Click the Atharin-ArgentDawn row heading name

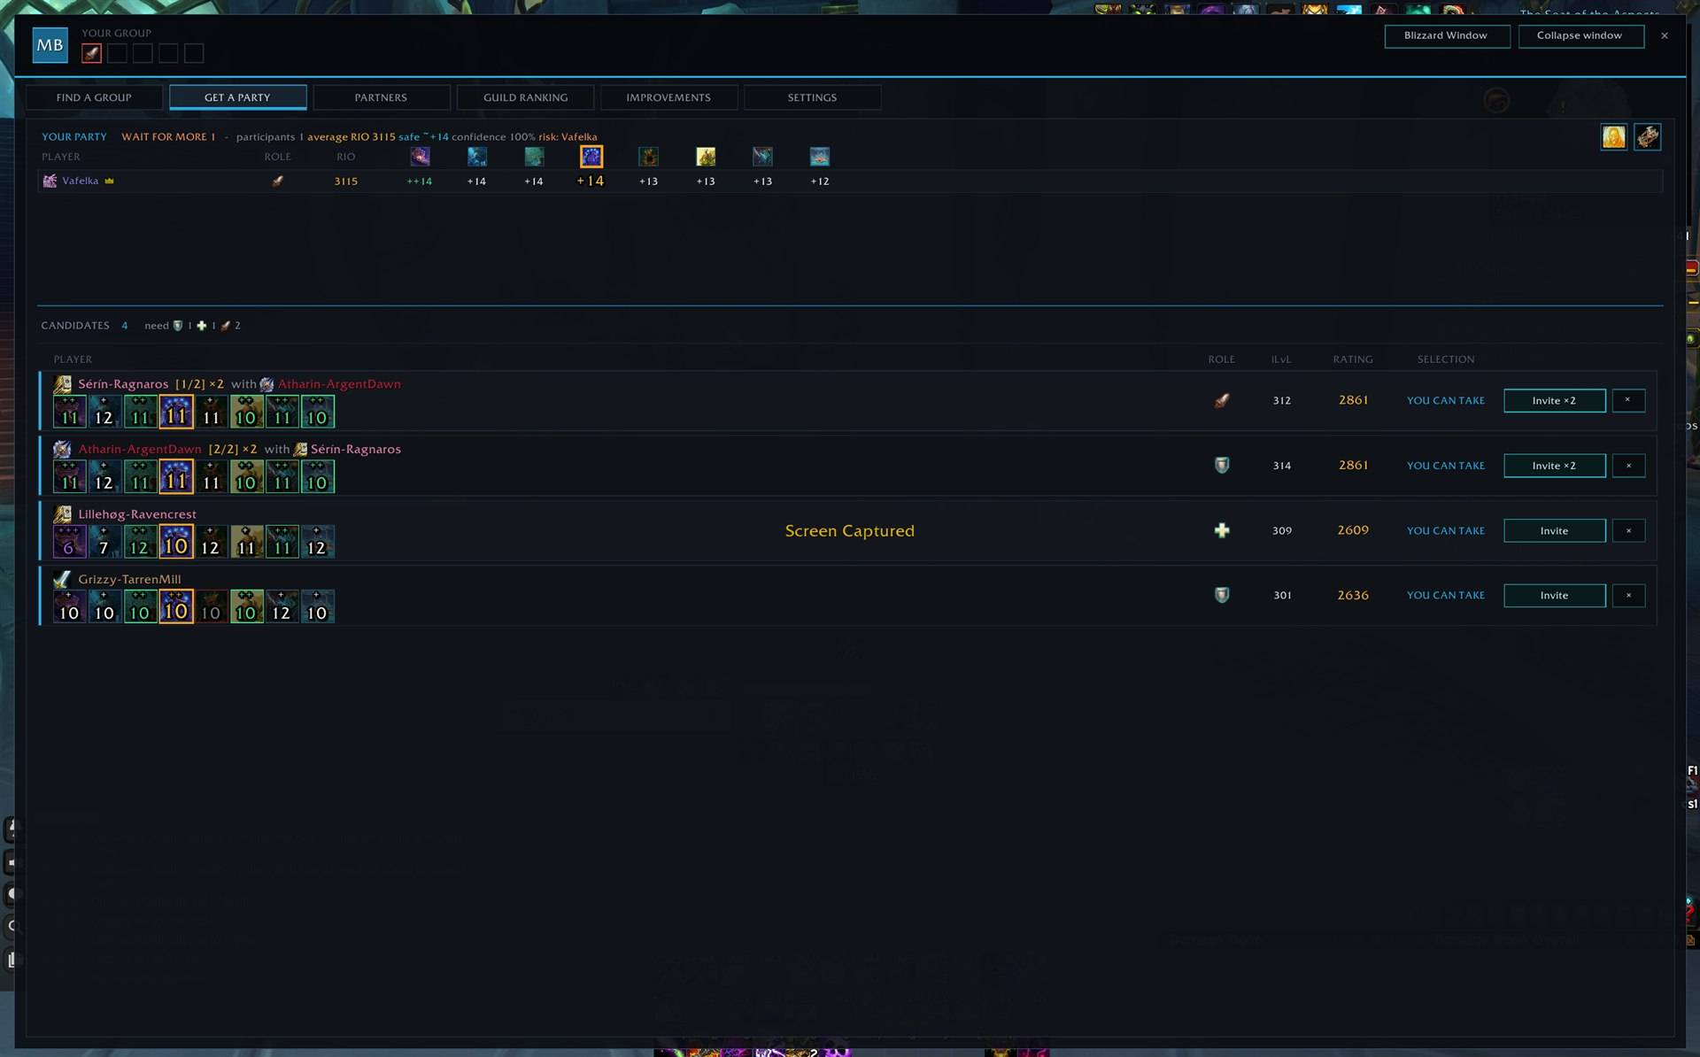(140, 449)
